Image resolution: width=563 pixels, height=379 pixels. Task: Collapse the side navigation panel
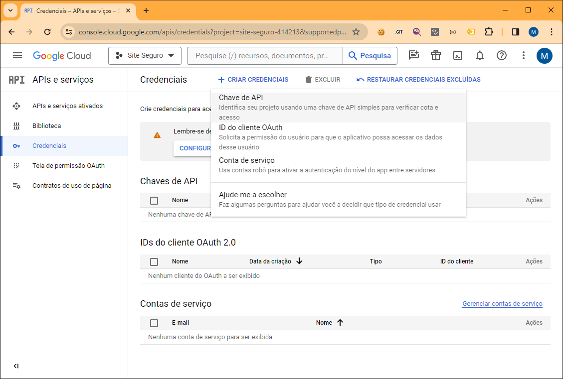coord(16,366)
